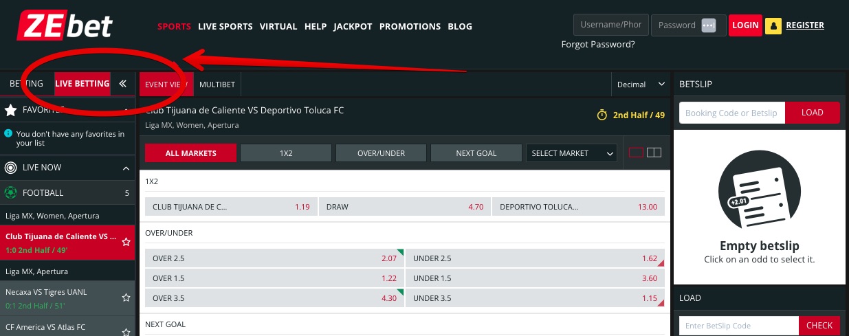This screenshot has width=849, height=336.
Task: Select the All Markets filter
Action: click(x=190, y=153)
